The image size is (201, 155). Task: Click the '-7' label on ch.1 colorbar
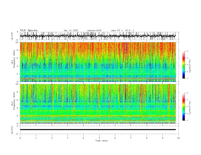[x=187, y=79]
